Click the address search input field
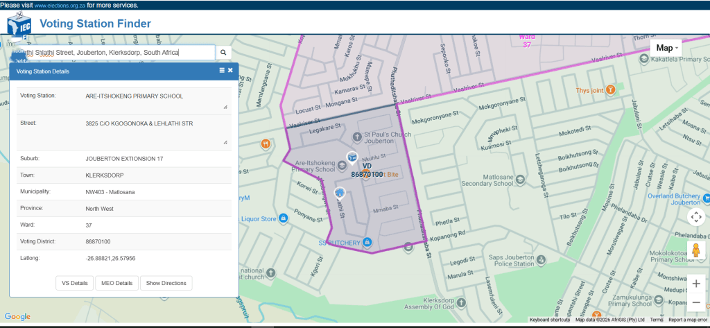The width and height of the screenshot is (710, 328). (x=111, y=52)
